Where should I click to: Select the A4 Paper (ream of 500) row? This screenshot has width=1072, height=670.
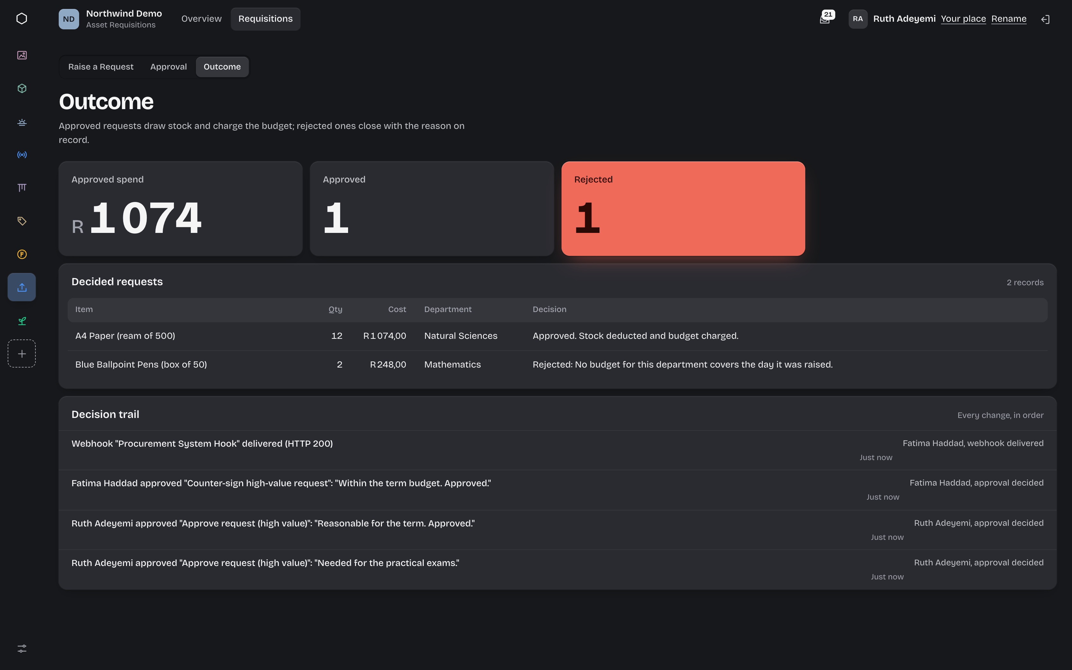[x=557, y=336]
